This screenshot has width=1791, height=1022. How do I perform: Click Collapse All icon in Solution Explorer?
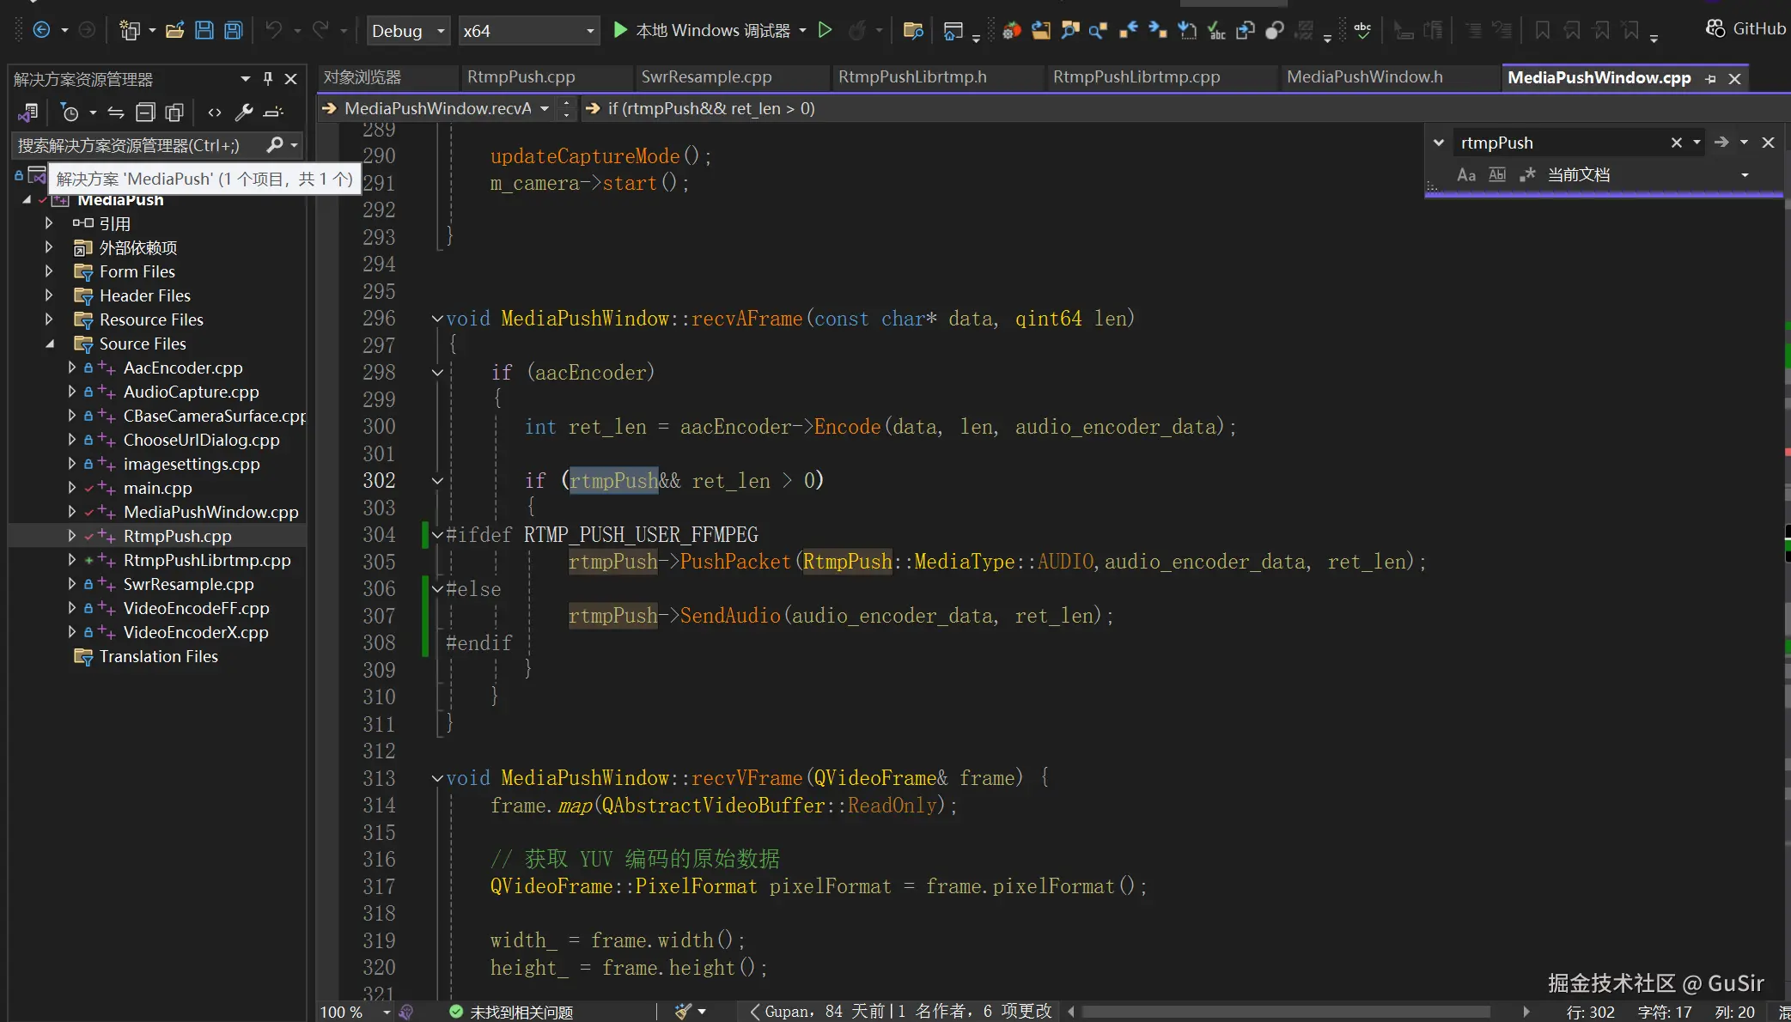click(x=146, y=113)
